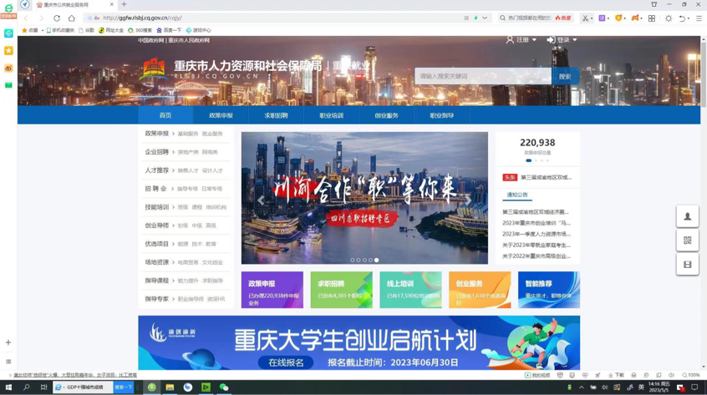Open the blue 智能推荐 card
The height and width of the screenshot is (395, 707).
pos(549,290)
